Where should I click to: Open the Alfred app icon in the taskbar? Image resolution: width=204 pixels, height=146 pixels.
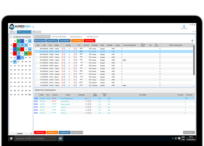click(60, 139)
